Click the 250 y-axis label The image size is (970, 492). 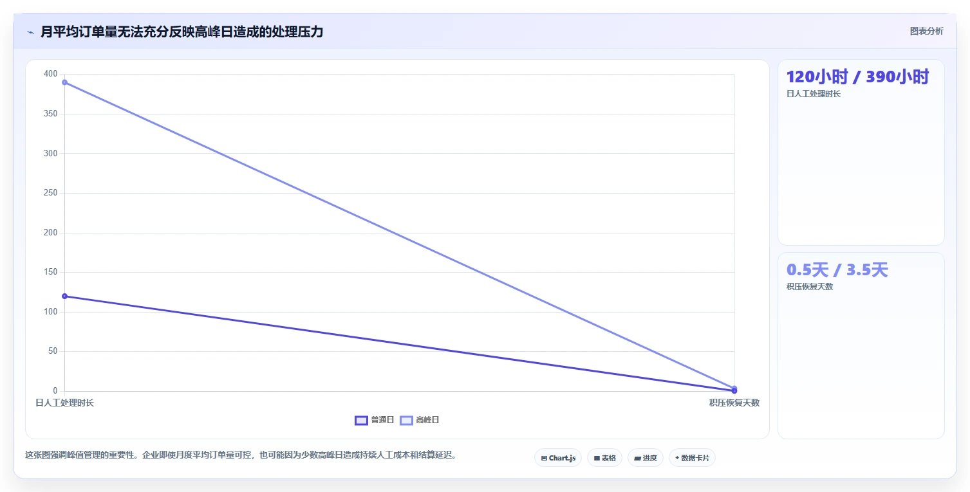point(51,193)
